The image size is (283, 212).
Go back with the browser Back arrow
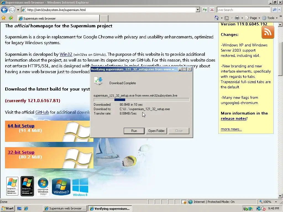coord(4,10)
